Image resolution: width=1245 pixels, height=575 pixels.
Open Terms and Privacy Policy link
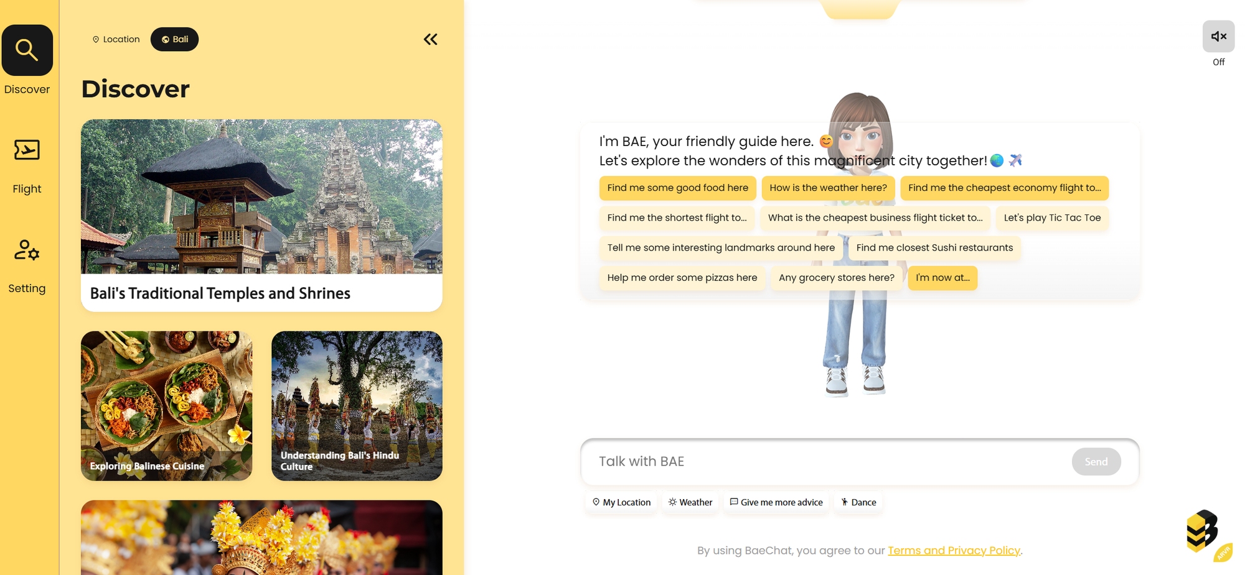tap(954, 551)
